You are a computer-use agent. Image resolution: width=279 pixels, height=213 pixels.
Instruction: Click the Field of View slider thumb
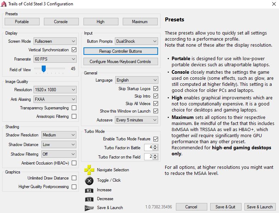click(x=44, y=69)
